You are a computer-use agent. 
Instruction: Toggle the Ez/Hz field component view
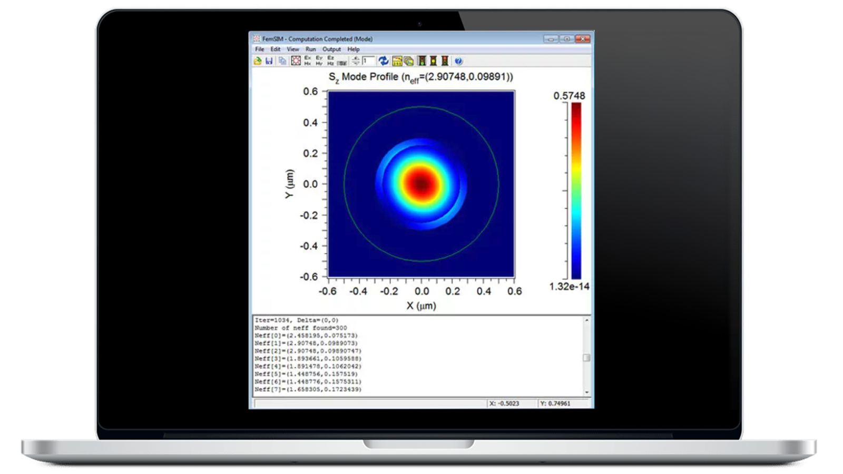click(x=330, y=61)
